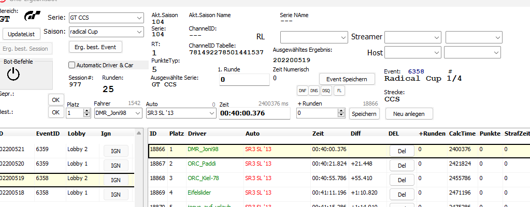Delete the DMR_Joni98 result row
Viewport: 530px width, 207px height.
(x=401, y=151)
